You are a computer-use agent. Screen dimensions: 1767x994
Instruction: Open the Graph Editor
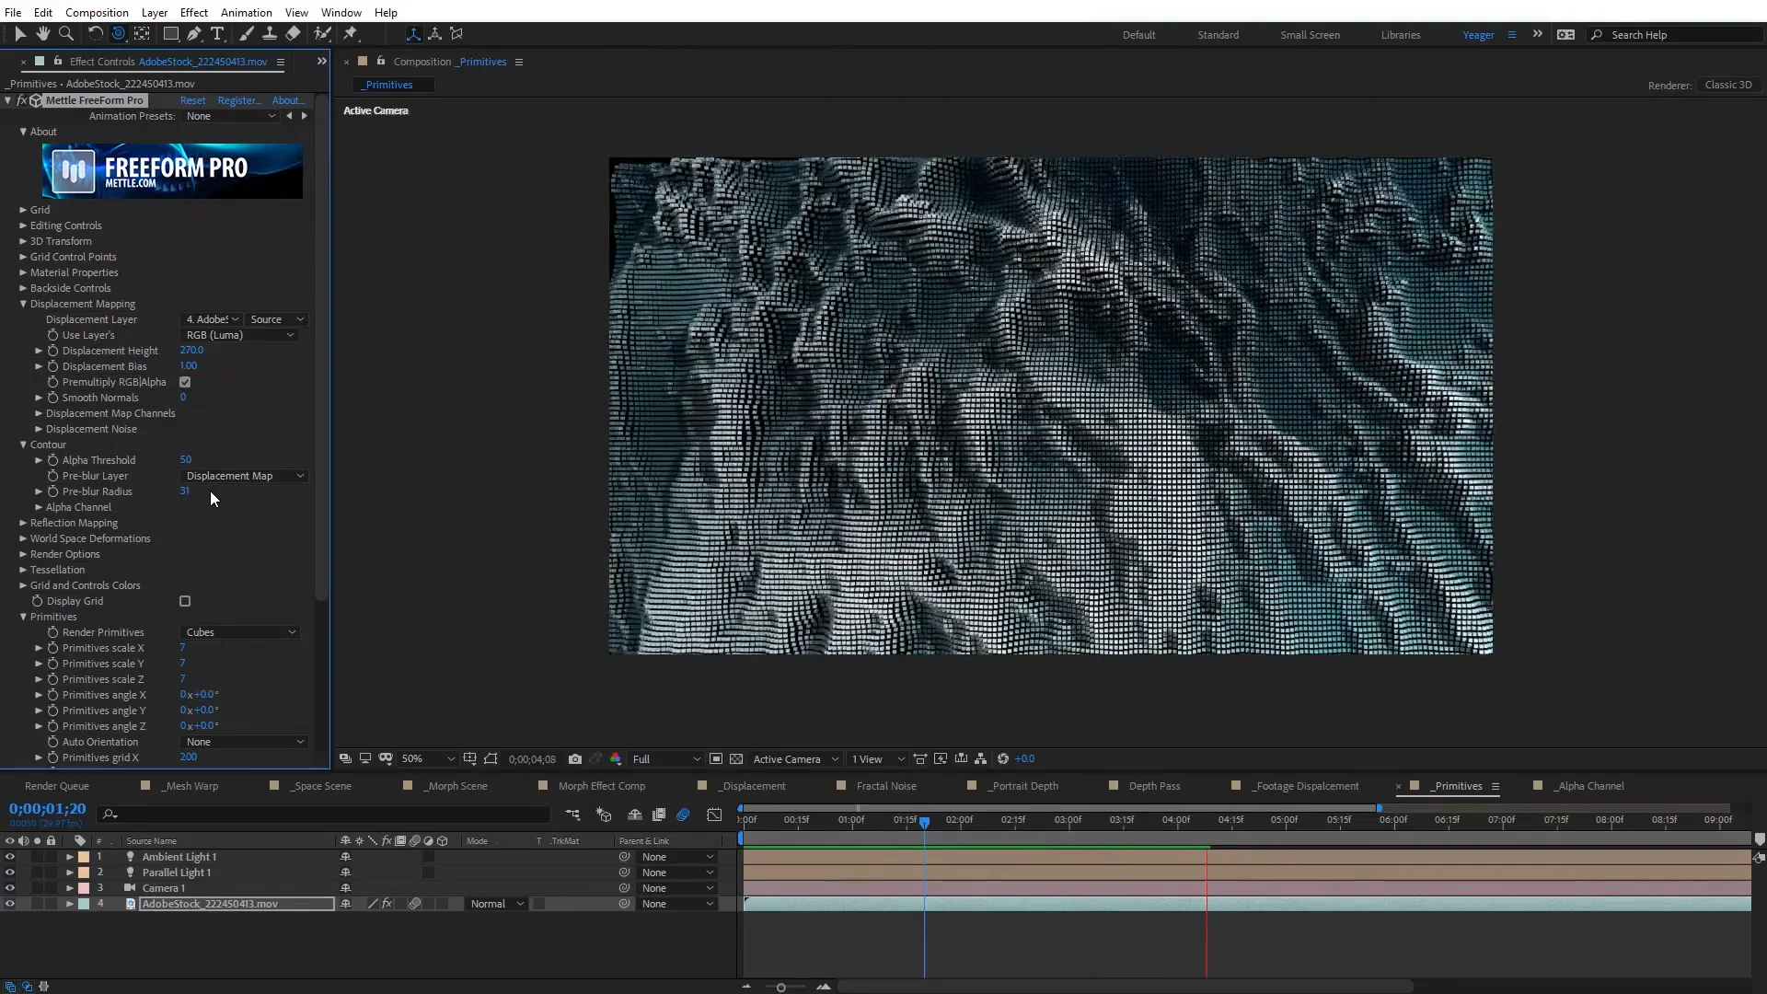click(x=715, y=815)
